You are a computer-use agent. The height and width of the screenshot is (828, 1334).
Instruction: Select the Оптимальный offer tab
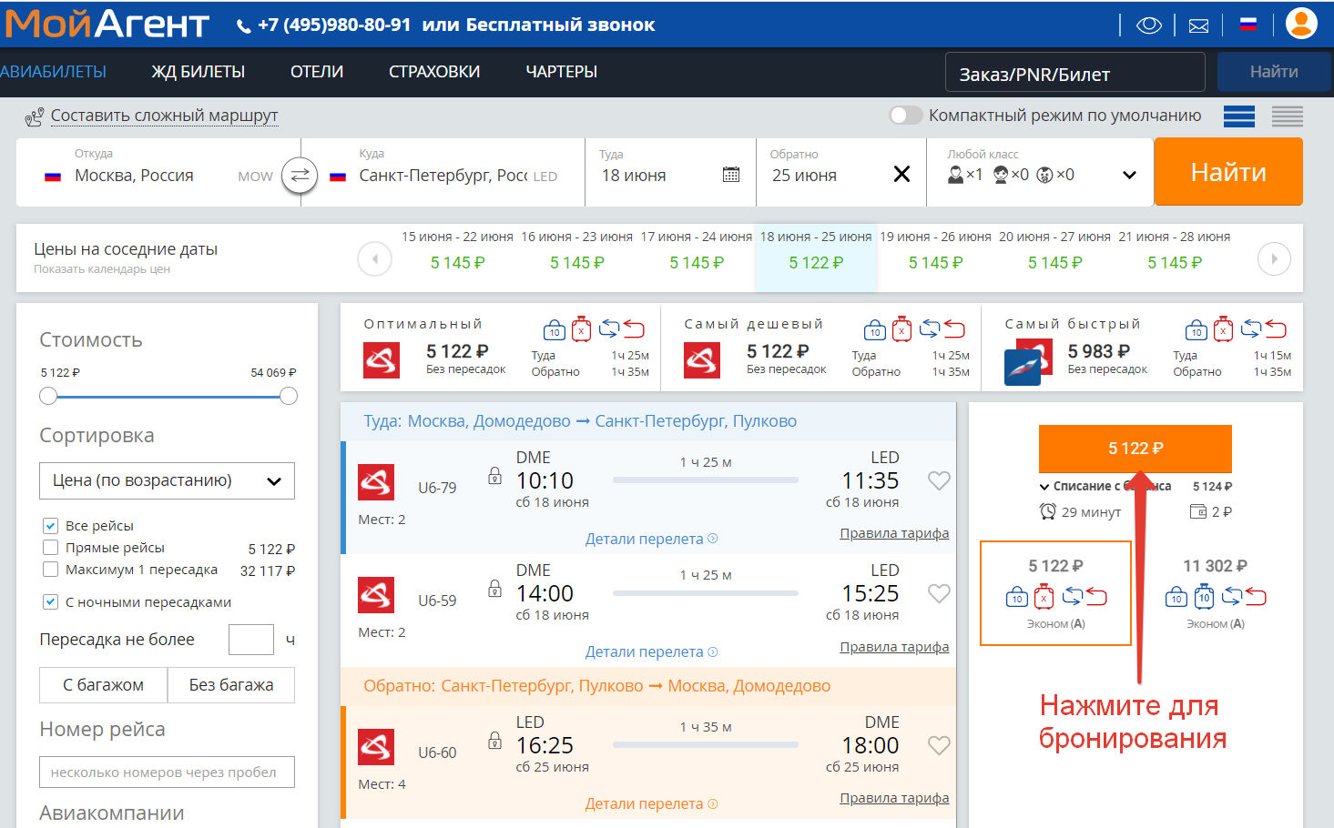[501, 348]
